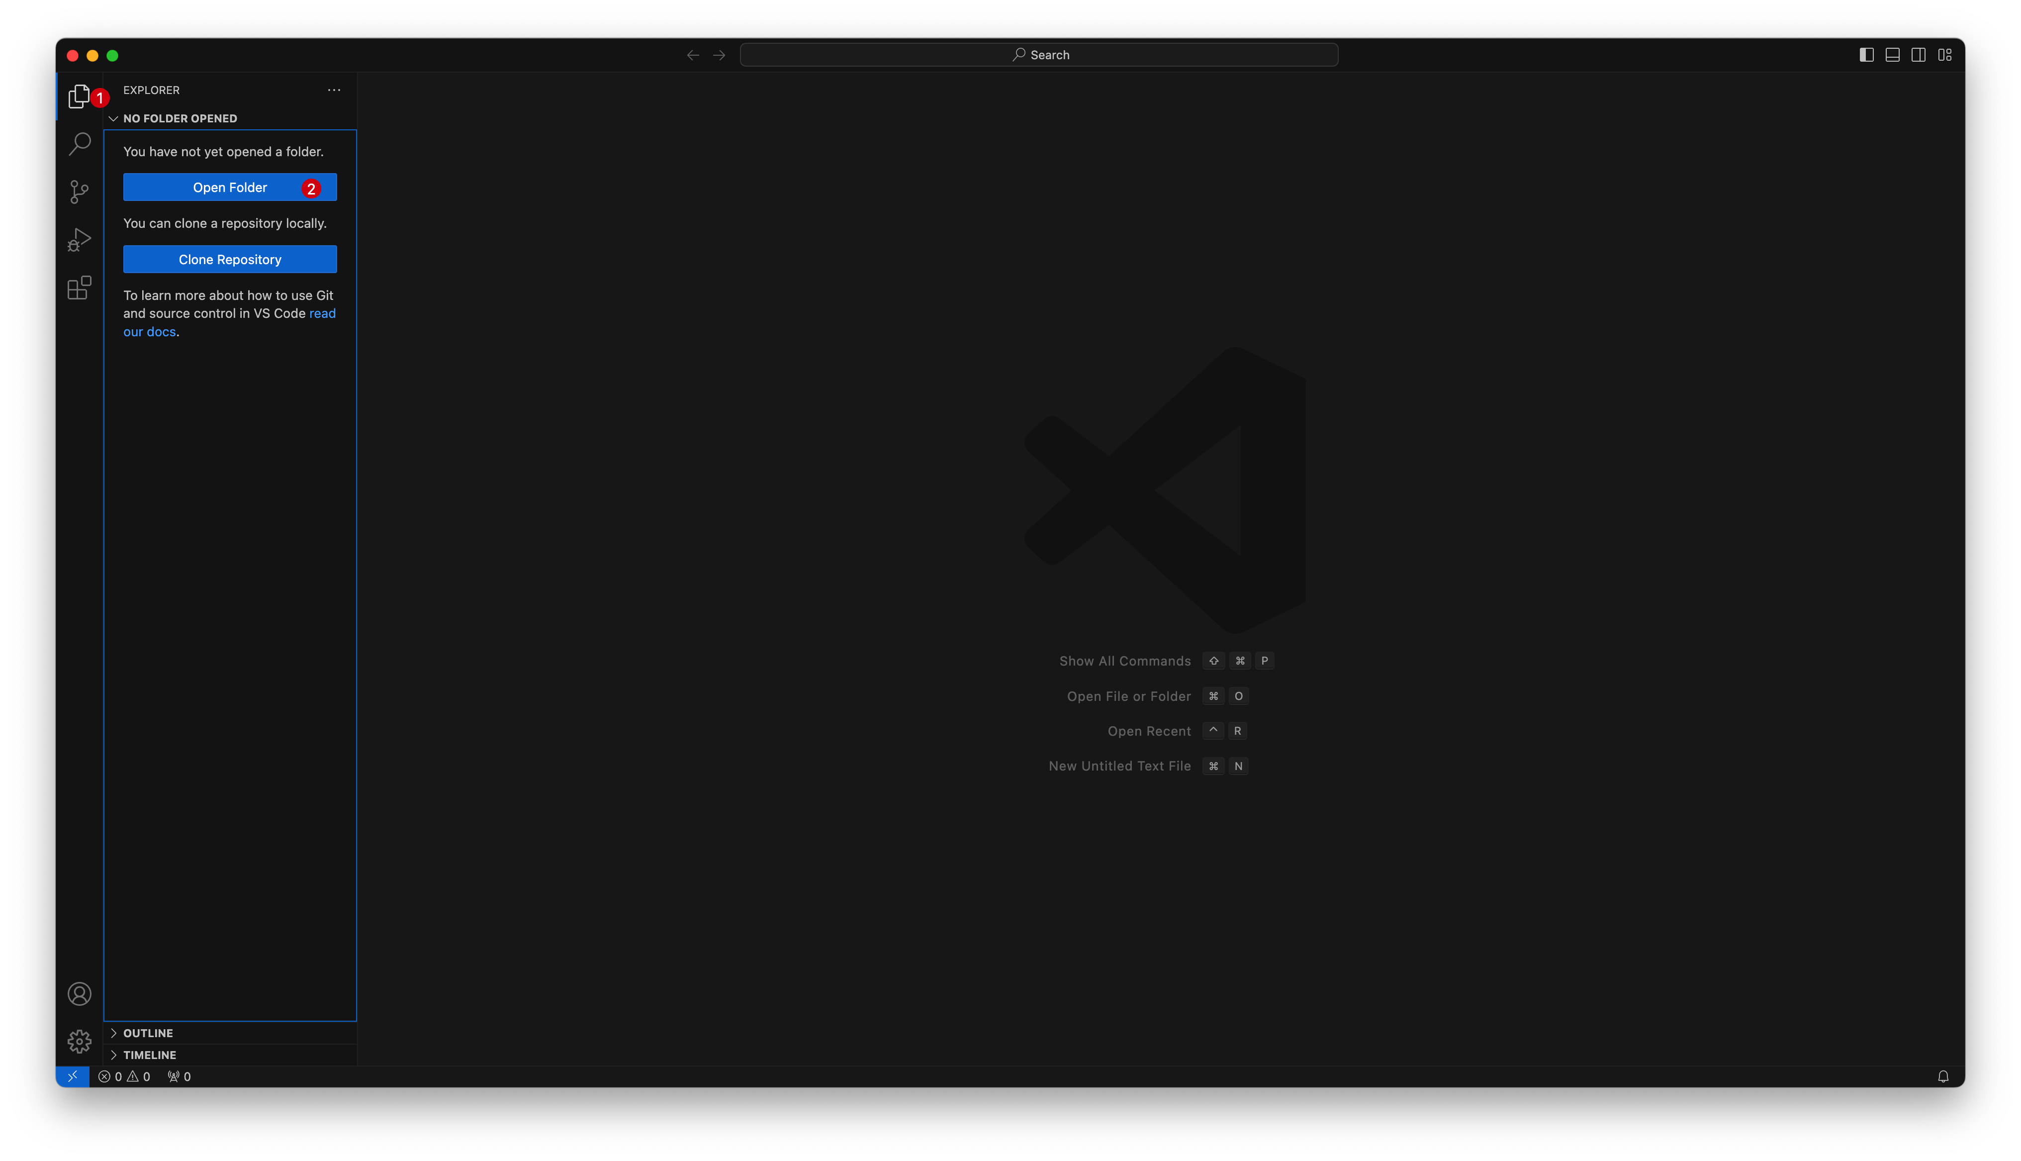Open the Run and Debug view
Image resolution: width=2021 pixels, height=1161 pixels.
pos(79,239)
